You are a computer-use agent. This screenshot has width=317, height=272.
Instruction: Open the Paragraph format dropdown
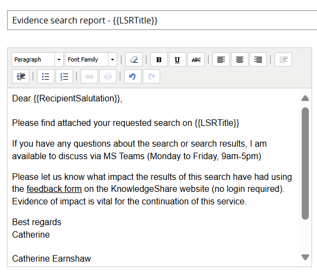[38, 59]
